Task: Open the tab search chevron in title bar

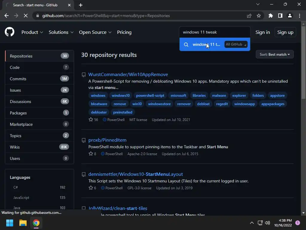Action: tap(258, 4)
